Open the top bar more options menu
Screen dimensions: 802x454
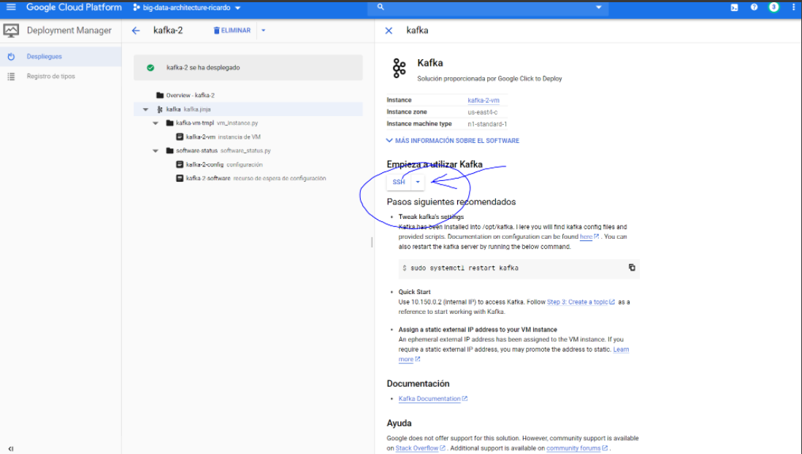(793, 7)
